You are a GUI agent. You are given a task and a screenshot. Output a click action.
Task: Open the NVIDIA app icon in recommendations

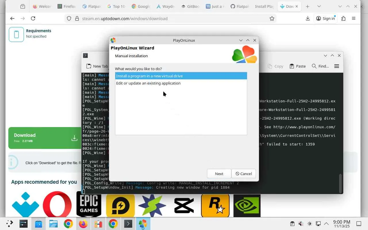click(247, 205)
